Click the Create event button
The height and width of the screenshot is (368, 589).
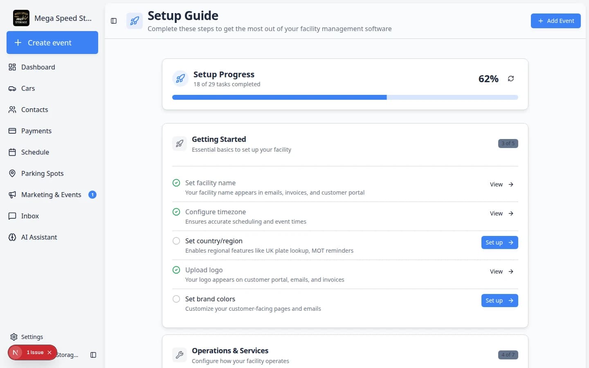coord(52,43)
